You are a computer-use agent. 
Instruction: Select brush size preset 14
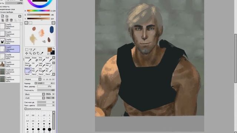(39, 130)
